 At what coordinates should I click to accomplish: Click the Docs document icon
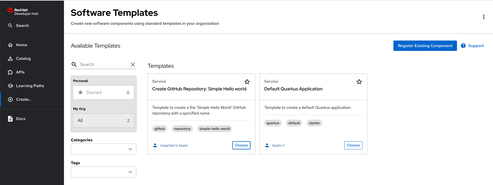click(10, 119)
